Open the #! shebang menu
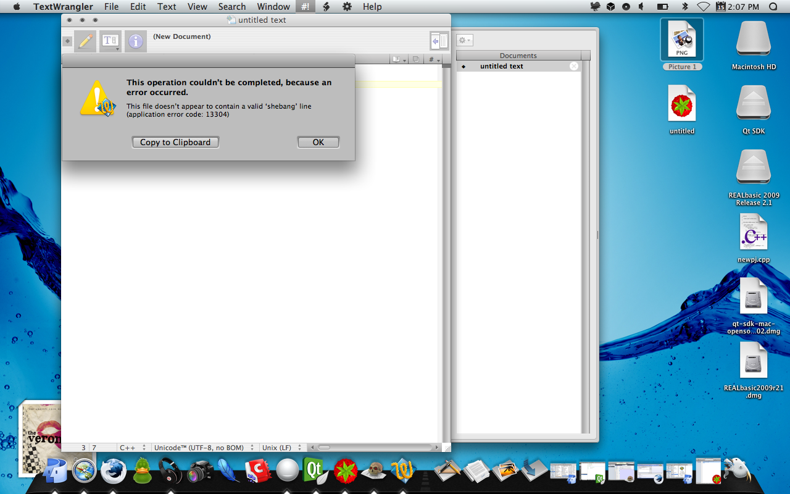This screenshot has width=790, height=494. click(x=305, y=7)
